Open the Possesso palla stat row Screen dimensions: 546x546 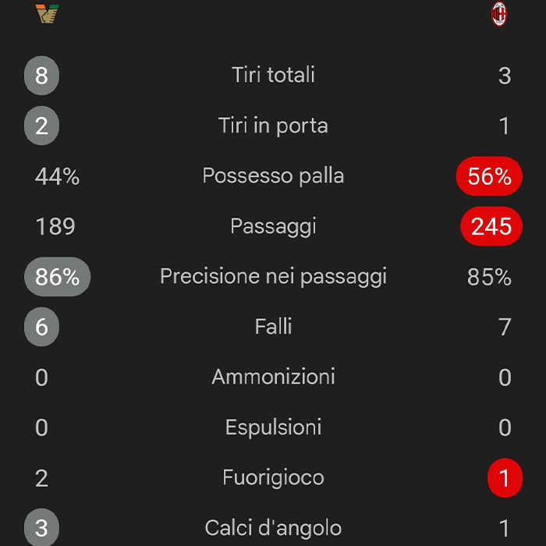click(x=273, y=176)
